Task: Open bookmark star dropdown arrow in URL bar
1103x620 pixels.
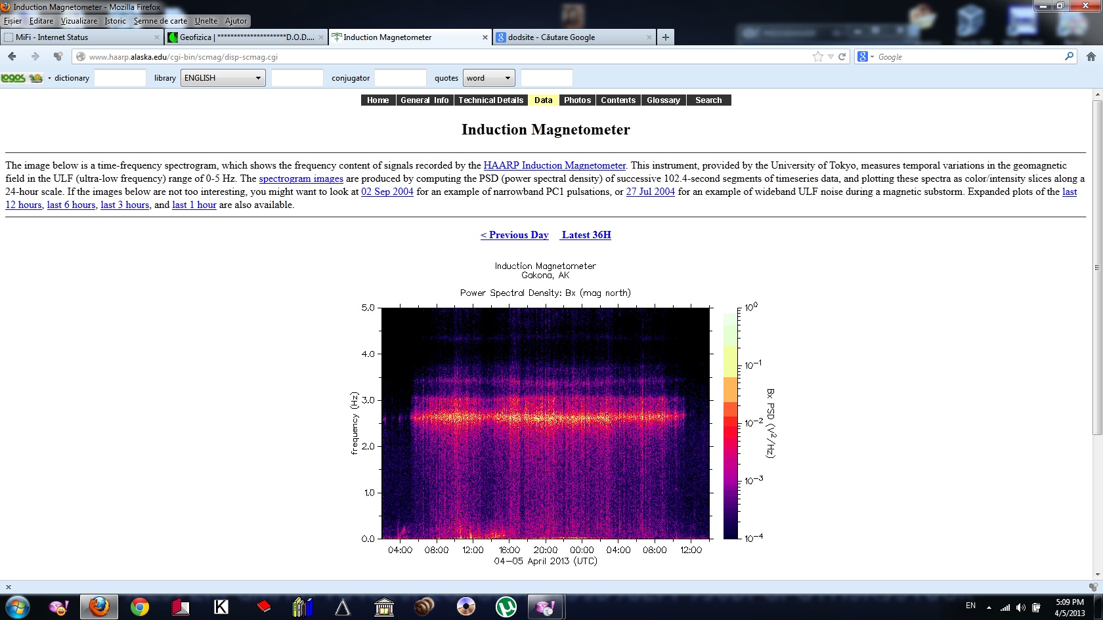Action: [831, 57]
